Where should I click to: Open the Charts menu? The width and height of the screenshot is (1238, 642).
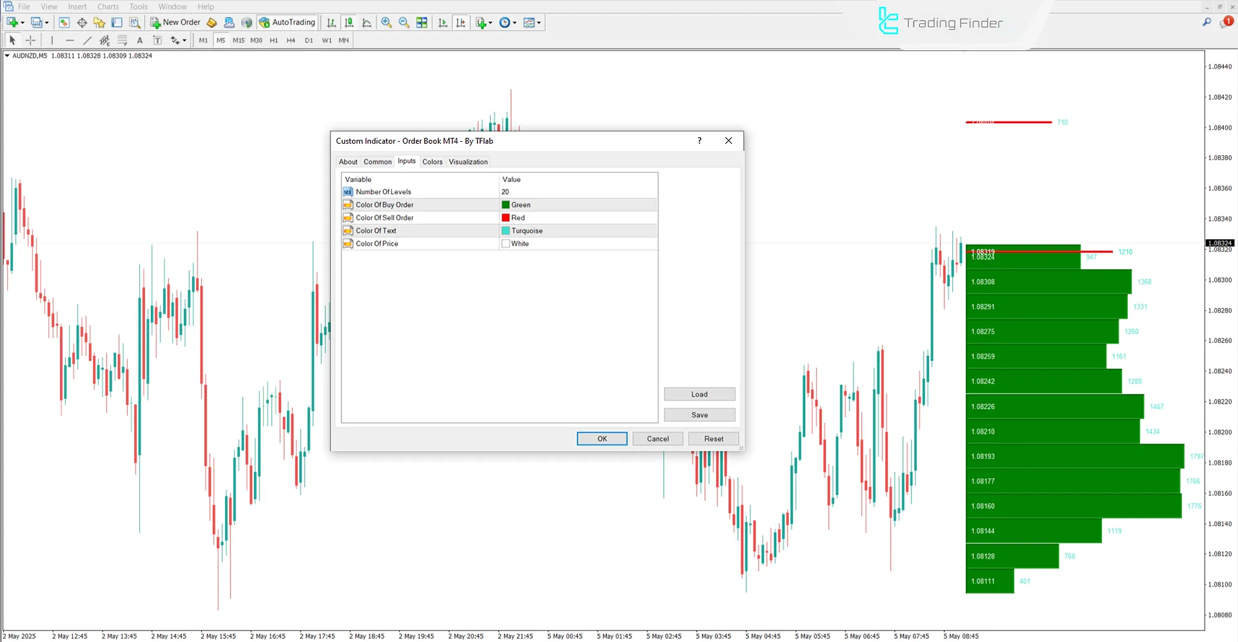tap(107, 6)
